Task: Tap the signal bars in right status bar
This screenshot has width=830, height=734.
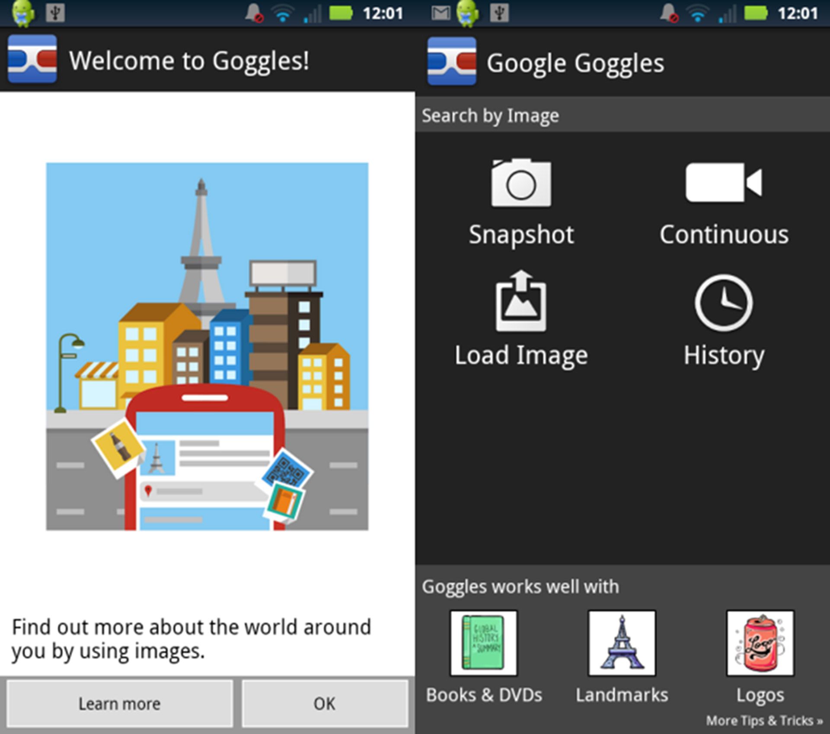Action: 727,14
